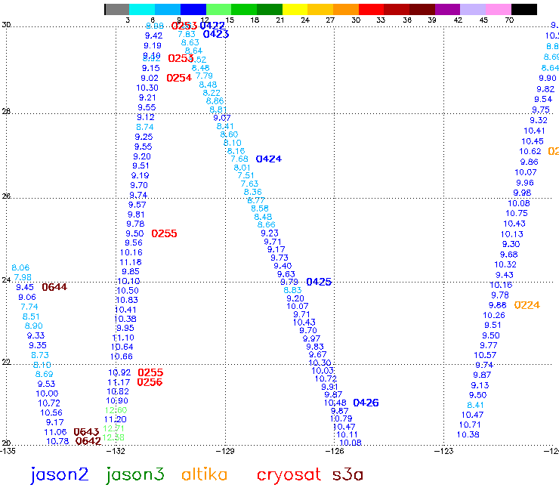Click maroon track label 0642
This screenshot has width=559, height=491.
[88, 441]
